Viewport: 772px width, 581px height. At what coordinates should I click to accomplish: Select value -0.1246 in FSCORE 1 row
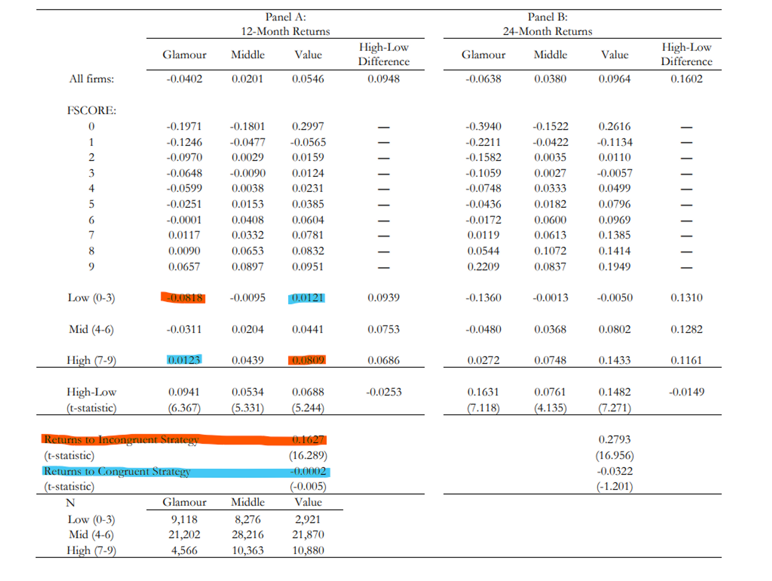(184, 142)
